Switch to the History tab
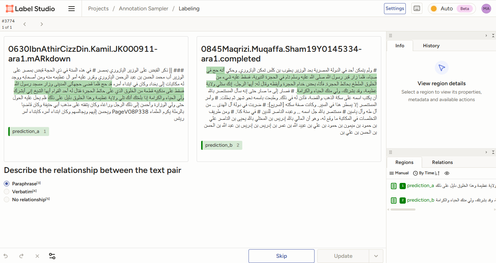 pos(431,46)
